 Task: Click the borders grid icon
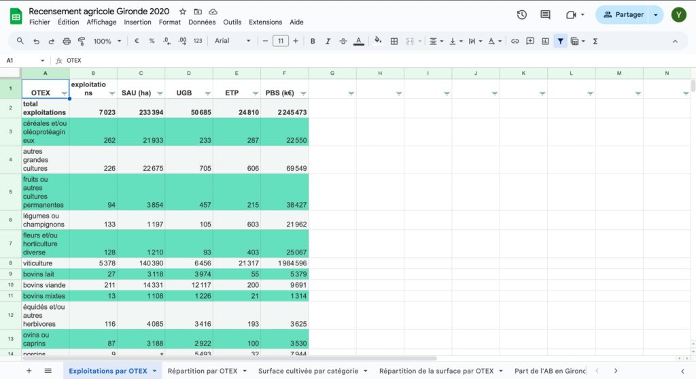[394, 41]
